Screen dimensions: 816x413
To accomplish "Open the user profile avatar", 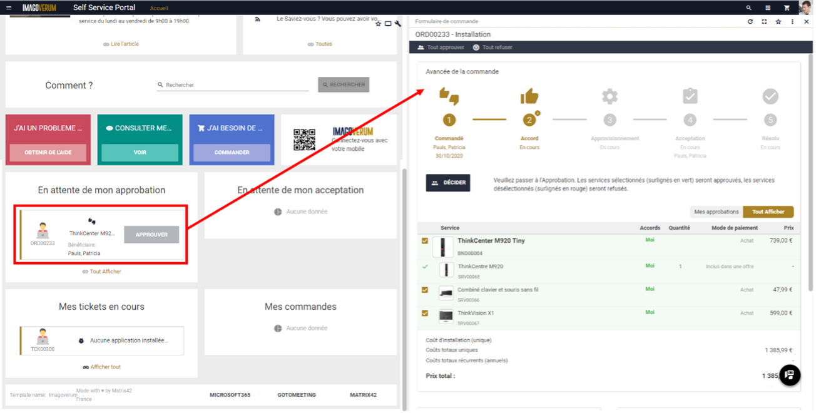I will coord(806,8).
